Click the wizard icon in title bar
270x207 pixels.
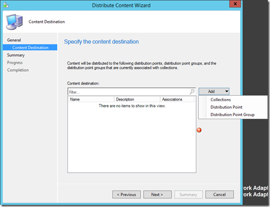(6, 5)
